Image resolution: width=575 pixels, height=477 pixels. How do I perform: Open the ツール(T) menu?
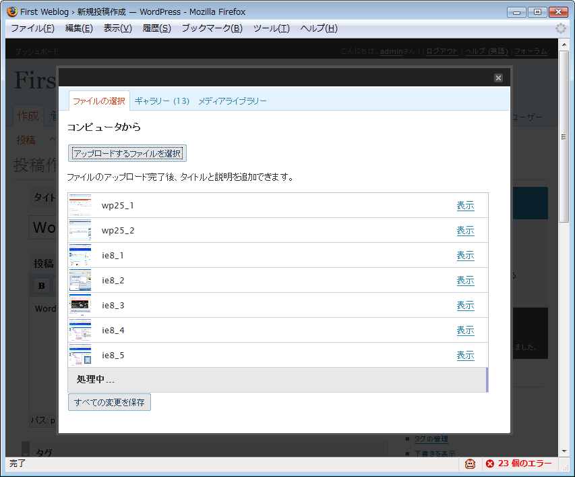[271, 28]
